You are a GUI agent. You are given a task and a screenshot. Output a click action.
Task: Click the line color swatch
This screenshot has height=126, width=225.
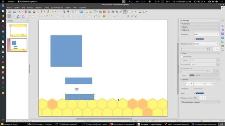200,93
